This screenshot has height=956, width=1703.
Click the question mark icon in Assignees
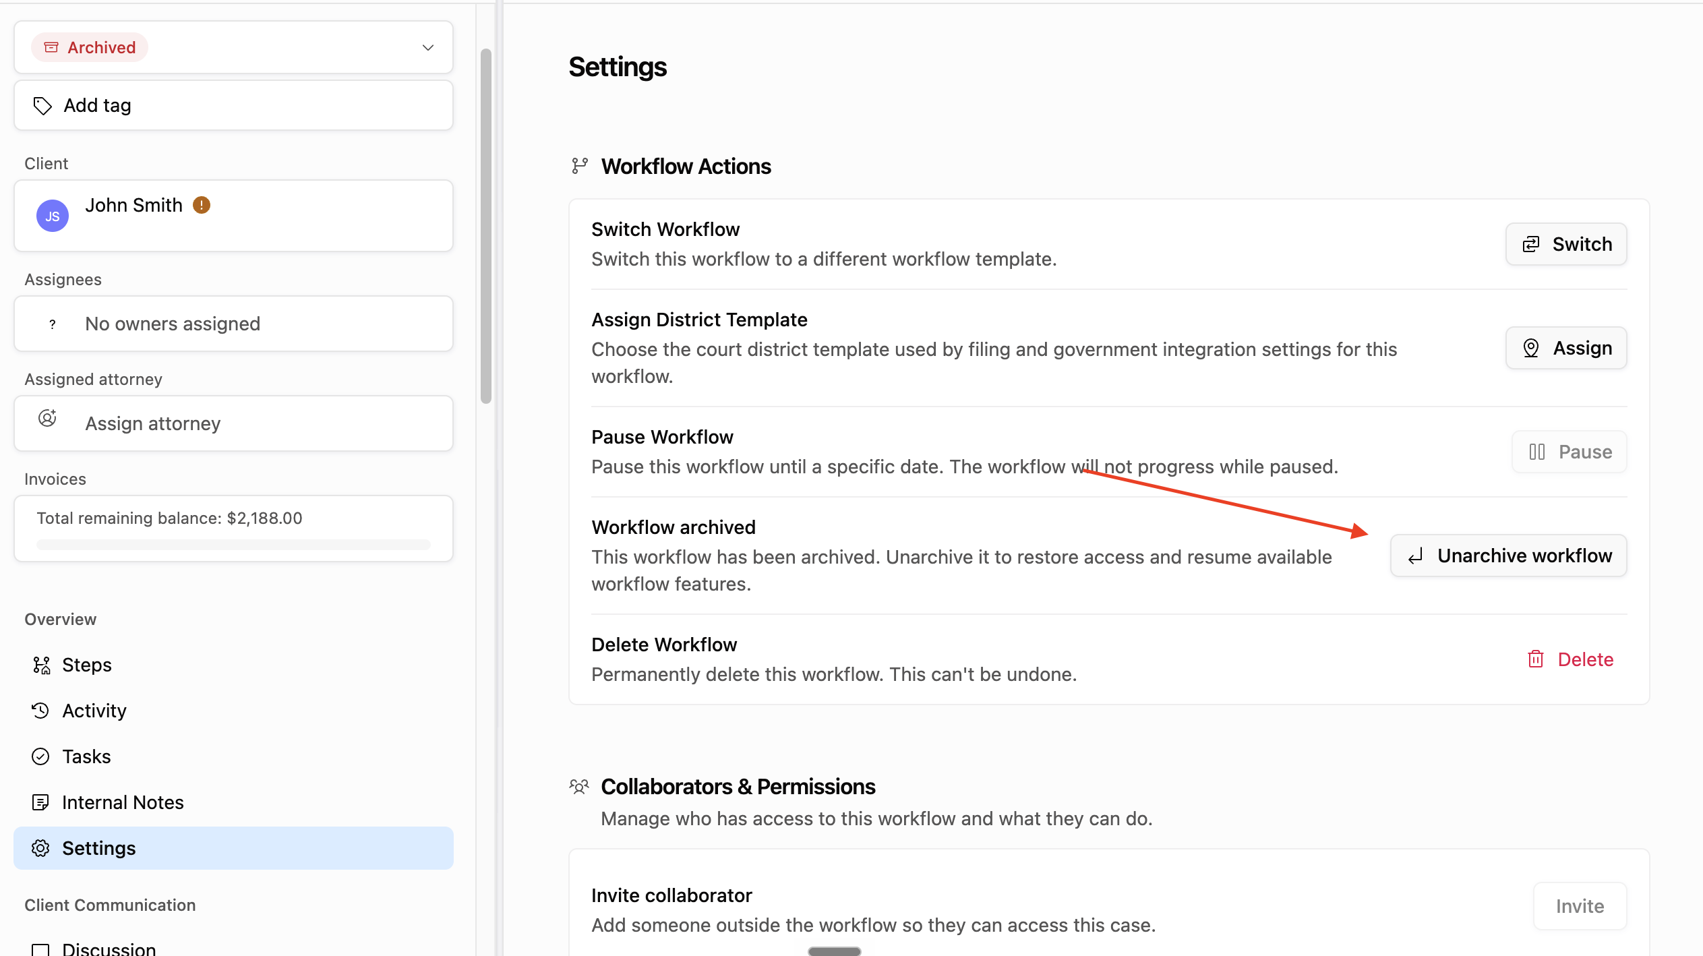tap(53, 324)
